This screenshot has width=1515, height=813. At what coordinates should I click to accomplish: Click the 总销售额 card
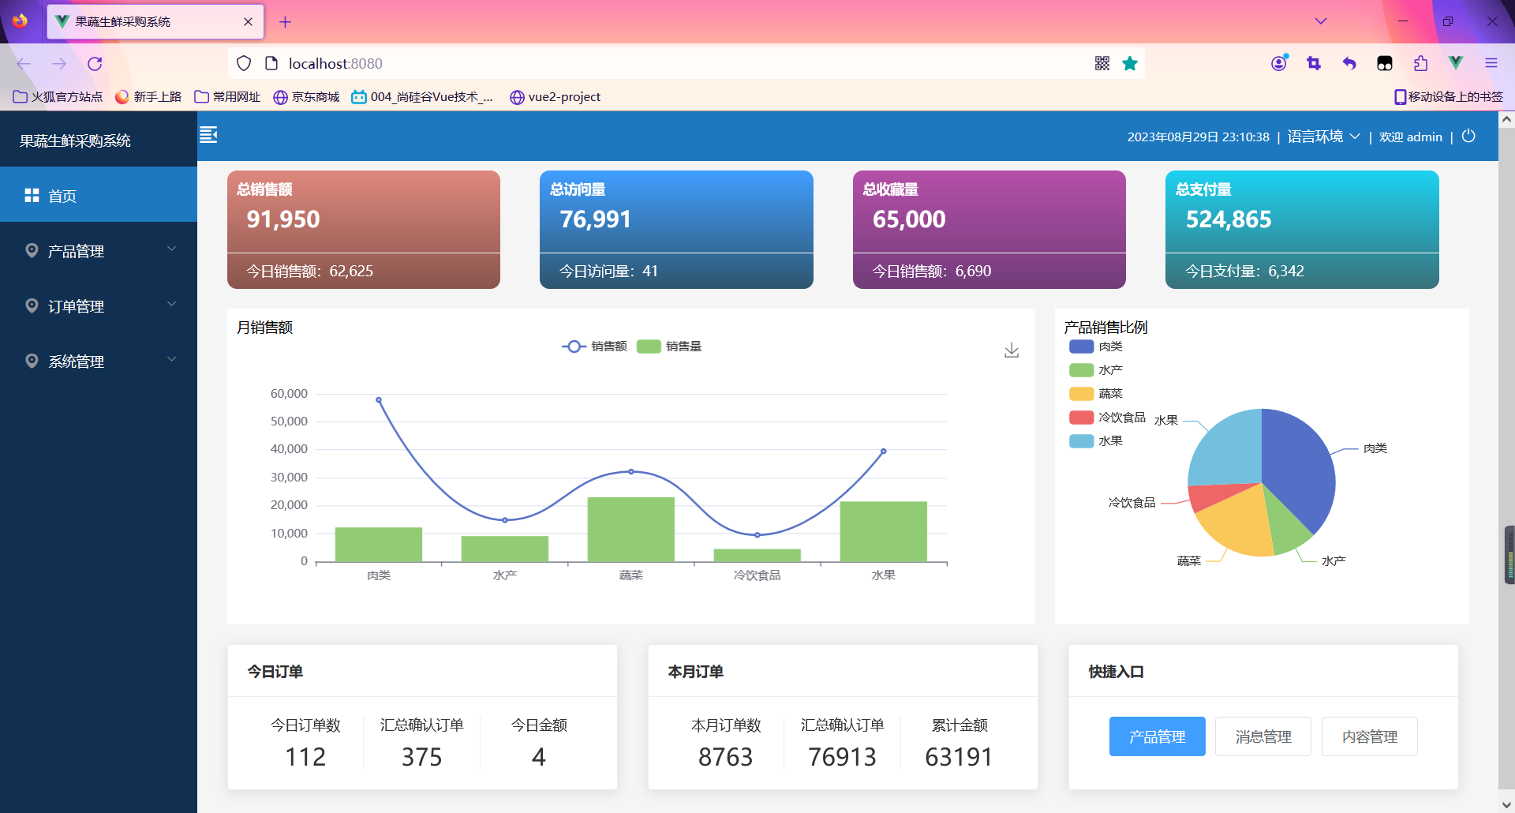click(x=364, y=230)
